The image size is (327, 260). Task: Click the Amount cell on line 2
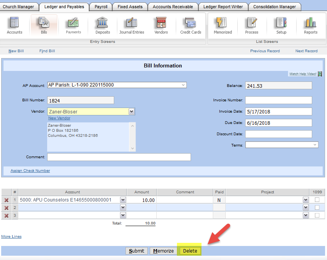141,208
